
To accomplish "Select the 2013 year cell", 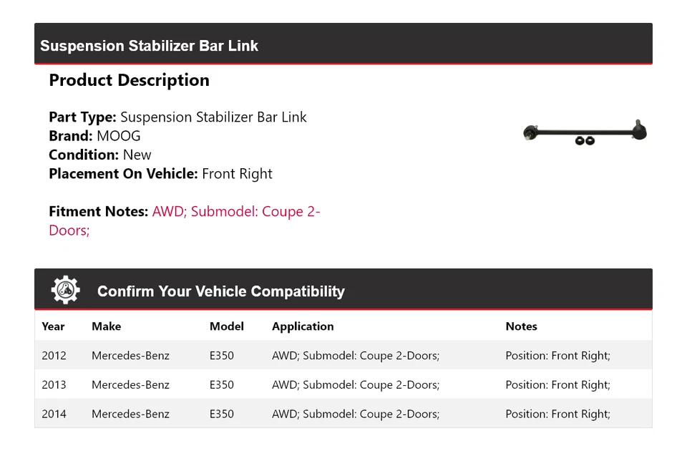I will pyautogui.click(x=54, y=384).
